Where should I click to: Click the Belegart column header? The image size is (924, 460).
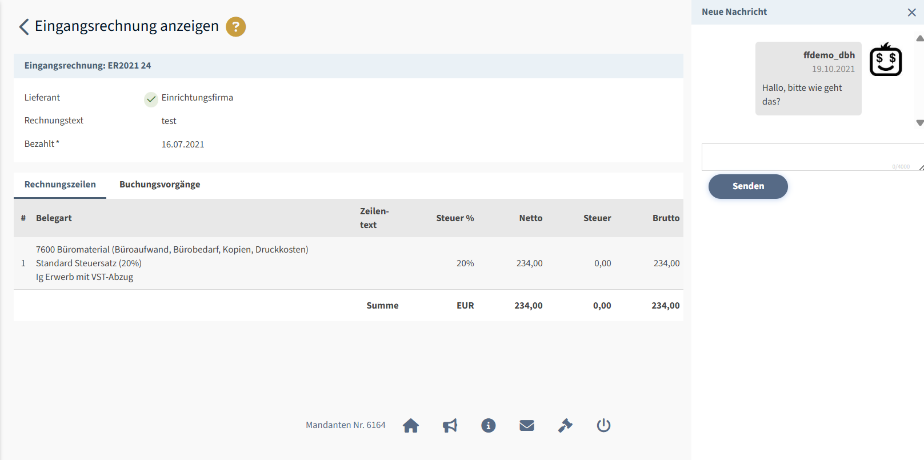[x=54, y=218]
